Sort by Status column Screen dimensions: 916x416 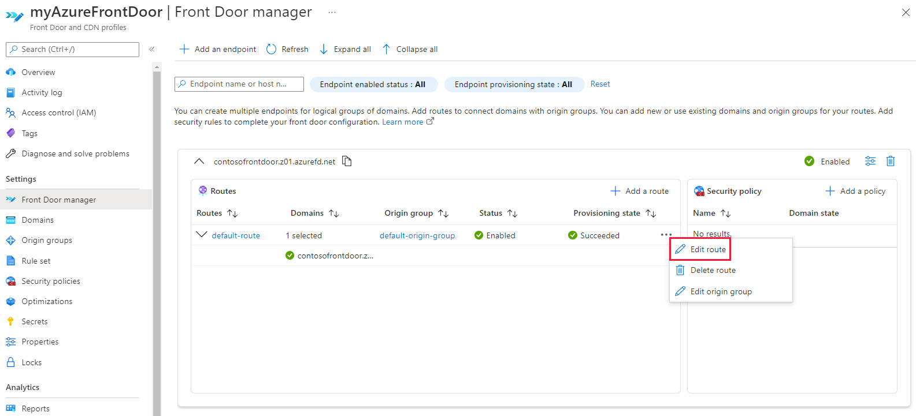click(498, 213)
